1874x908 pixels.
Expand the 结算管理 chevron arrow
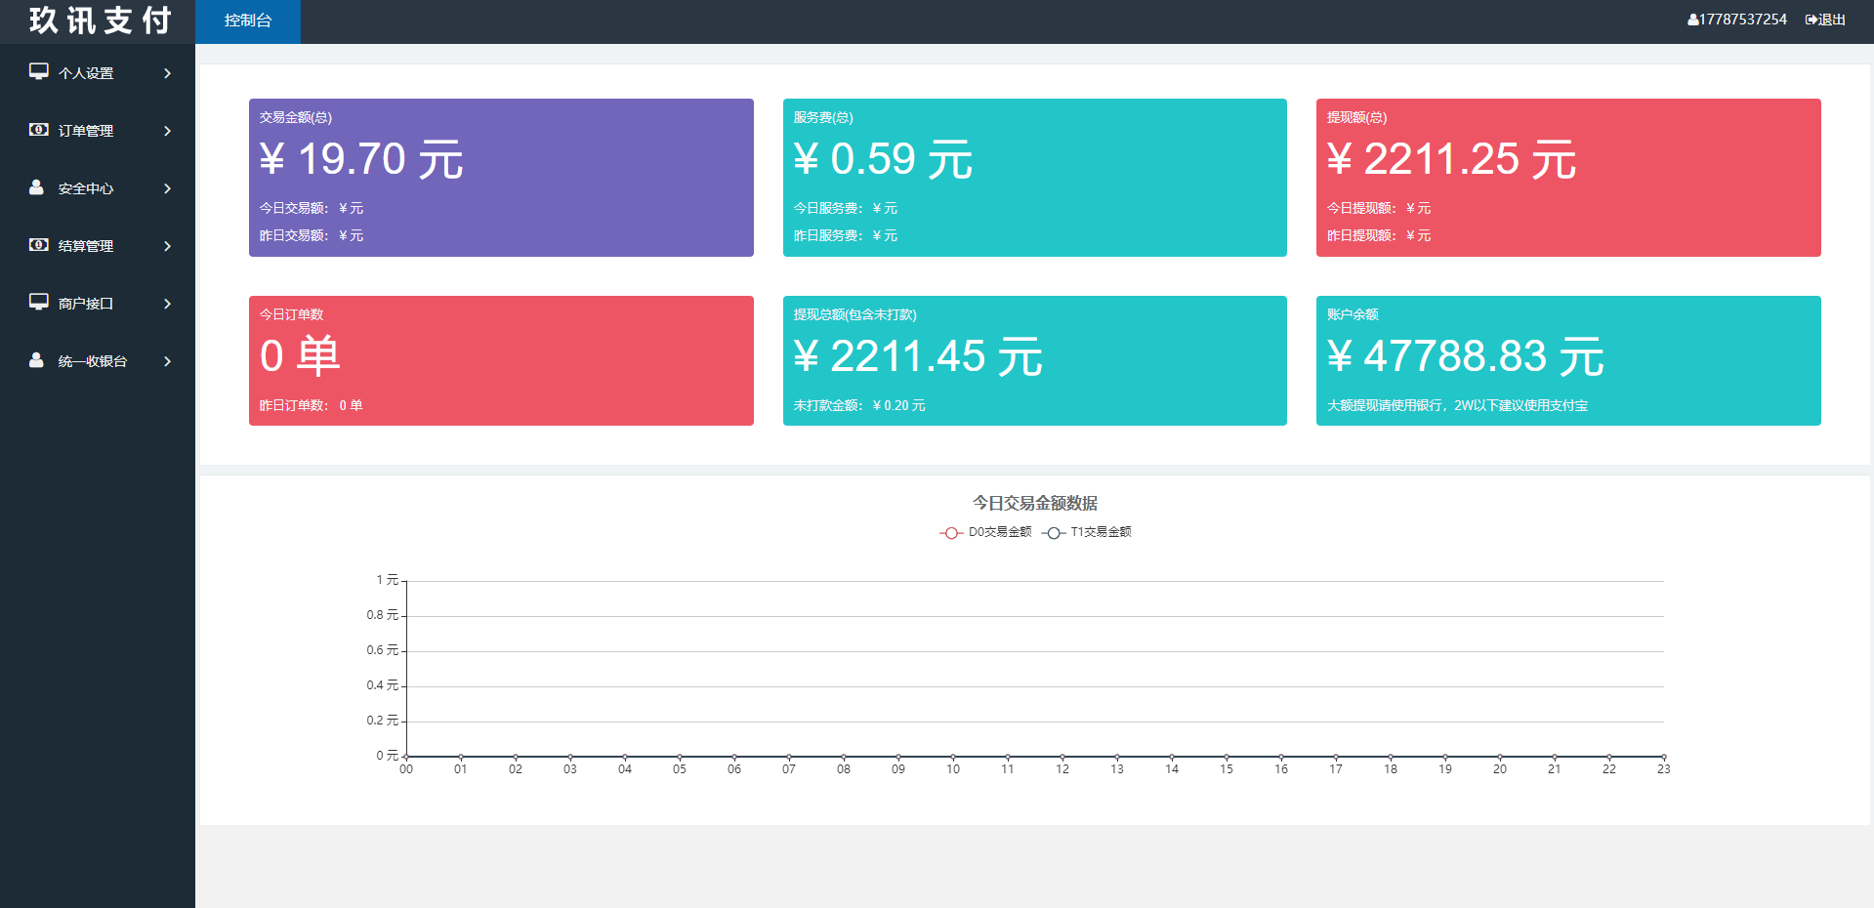(x=168, y=246)
